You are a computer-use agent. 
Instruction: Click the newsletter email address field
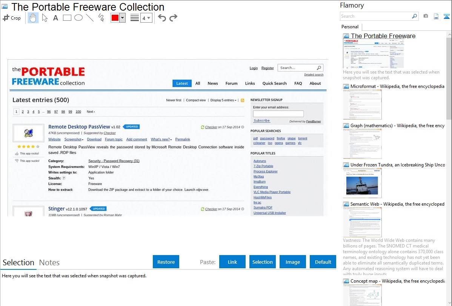tap(278, 114)
